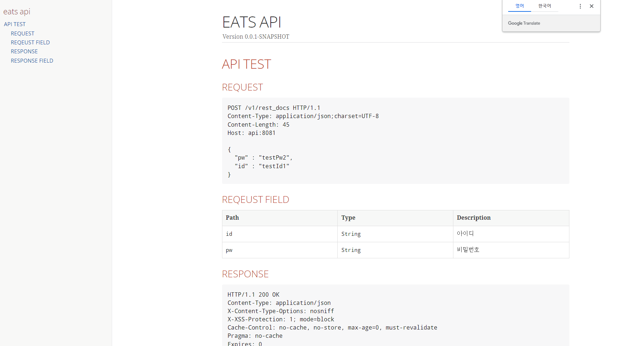Jump to RESPONSE FIELD section from sidebar
Viewport: 626px width, 346px height.
click(32, 60)
